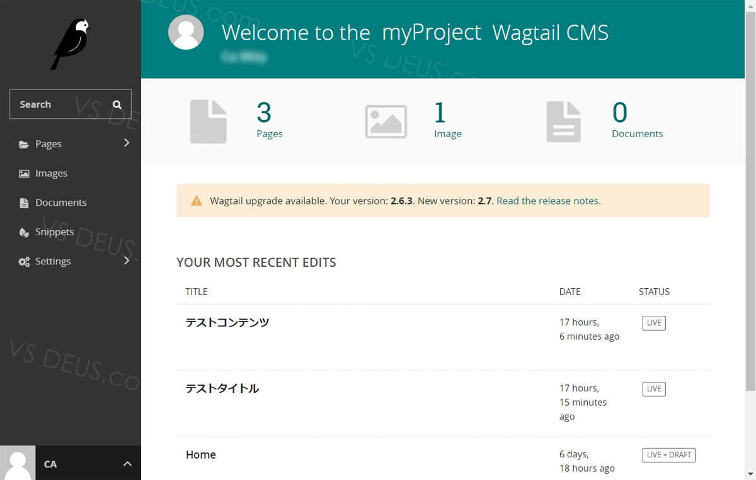Open the テストコンテンツ page entry
The width and height of the screenshot is (756, 480).
click(x=227, y=323)
